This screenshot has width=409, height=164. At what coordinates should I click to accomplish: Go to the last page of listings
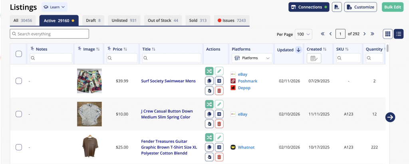[372, 34]
